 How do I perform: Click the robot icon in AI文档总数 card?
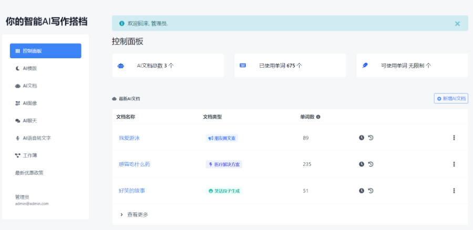coord(121,66)
